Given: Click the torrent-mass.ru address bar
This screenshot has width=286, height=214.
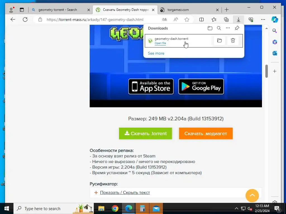Looking at the screenshot, I should click(x=95, y=20).
